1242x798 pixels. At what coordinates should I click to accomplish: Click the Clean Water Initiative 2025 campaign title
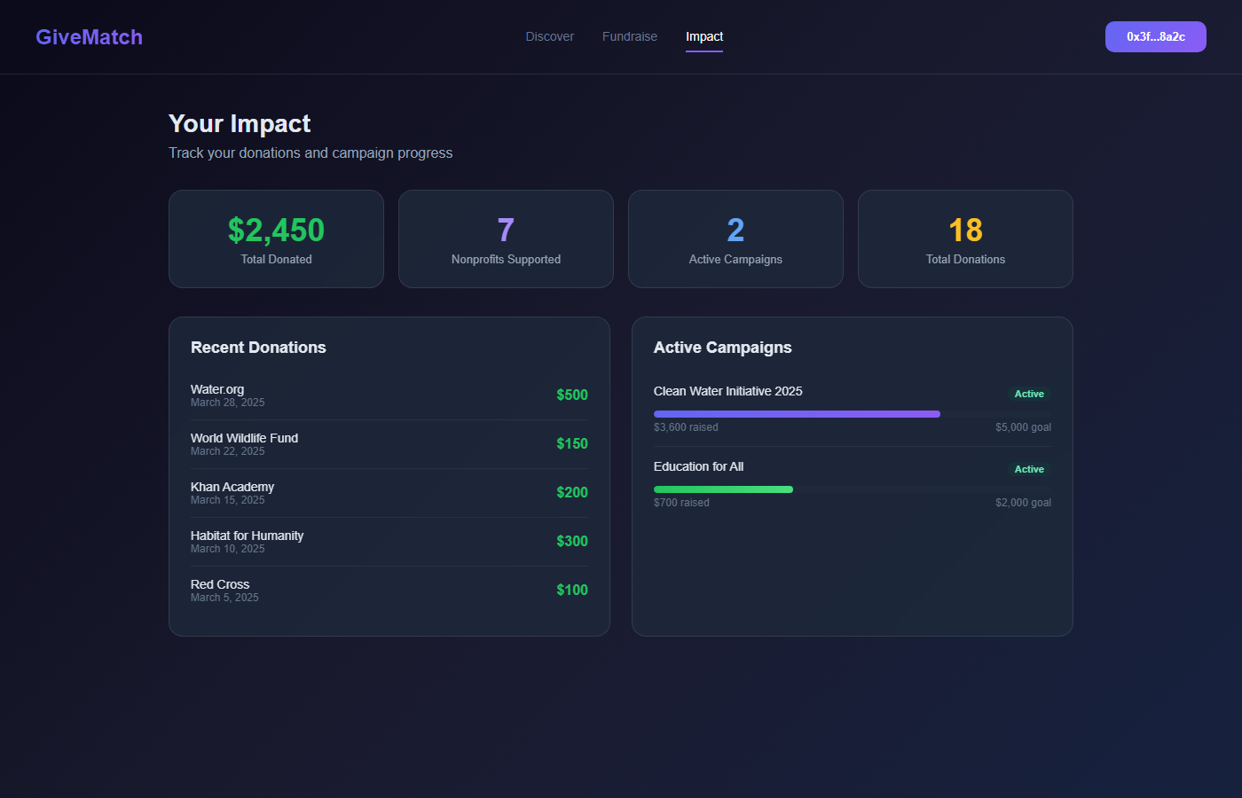click(x=727, y=390)
